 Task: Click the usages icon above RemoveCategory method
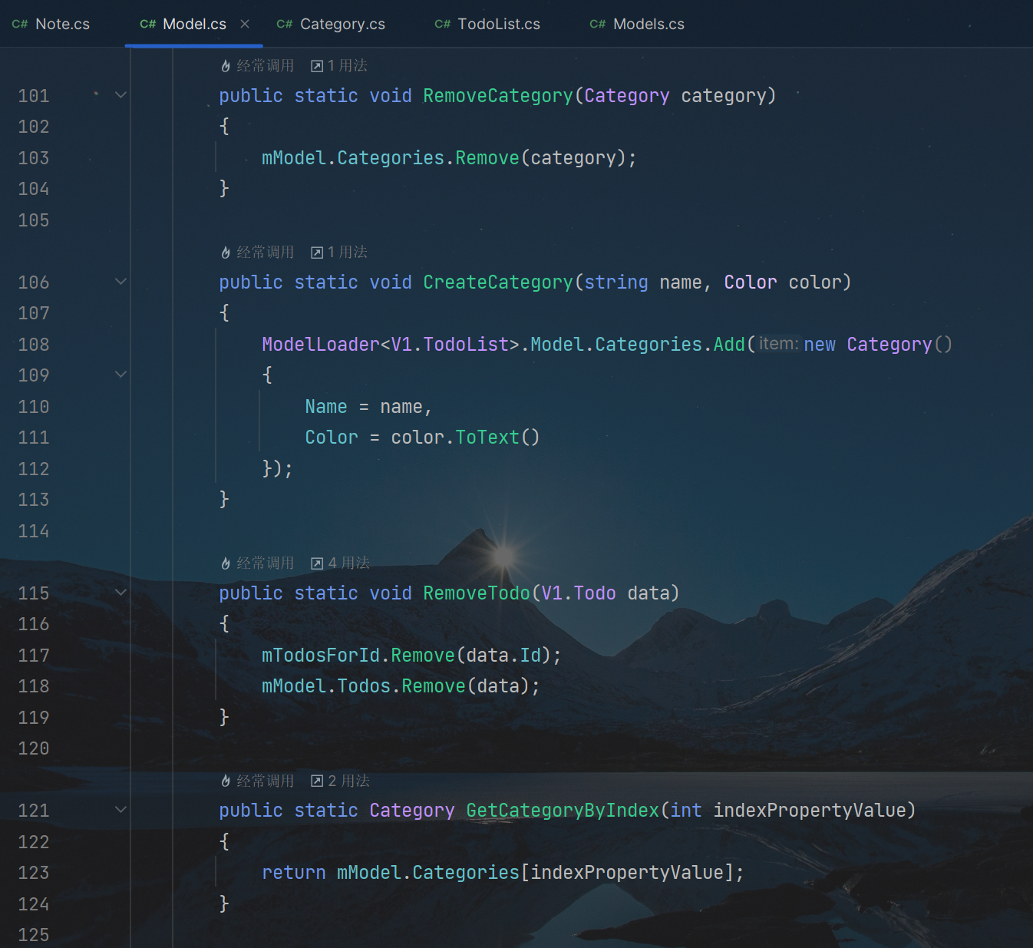click(x=317, y=66)
